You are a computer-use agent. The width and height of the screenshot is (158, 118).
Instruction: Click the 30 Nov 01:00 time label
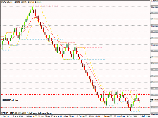pos(57,116)
